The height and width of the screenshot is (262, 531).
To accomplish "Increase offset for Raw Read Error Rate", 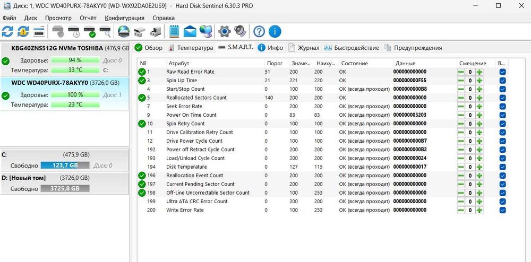I will tap(479, 72).
